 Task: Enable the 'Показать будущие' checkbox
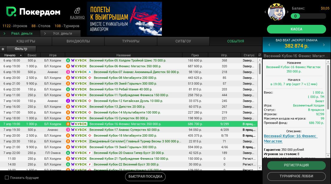click(x=7, y=178)
